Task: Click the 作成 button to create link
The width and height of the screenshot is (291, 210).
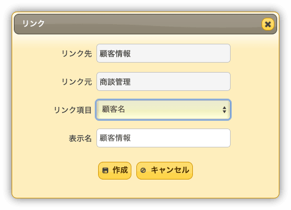Action: [115, 171]
